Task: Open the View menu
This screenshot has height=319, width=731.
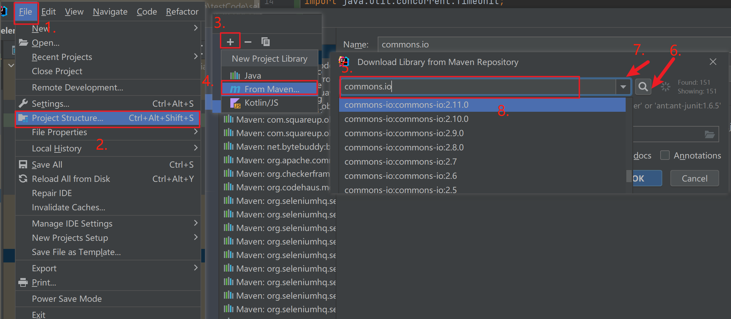Action: (x=74, y=12)
